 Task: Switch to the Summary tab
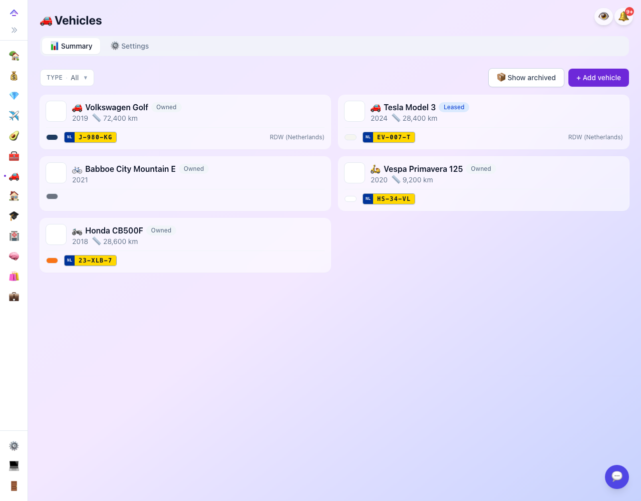(x=71, y=46)
